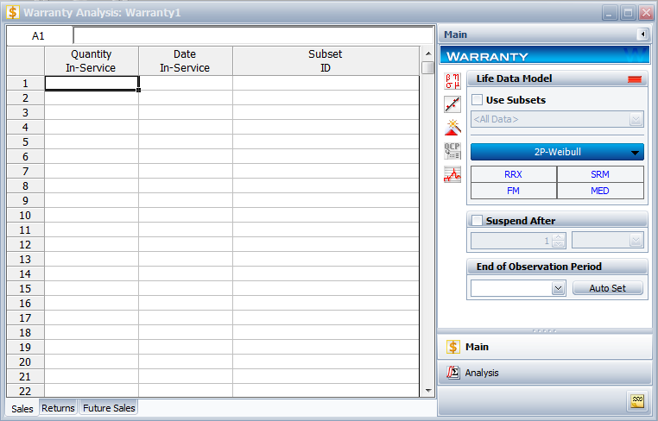Select row header 5
Screen dimensions: 658x421
coord(25,141)
